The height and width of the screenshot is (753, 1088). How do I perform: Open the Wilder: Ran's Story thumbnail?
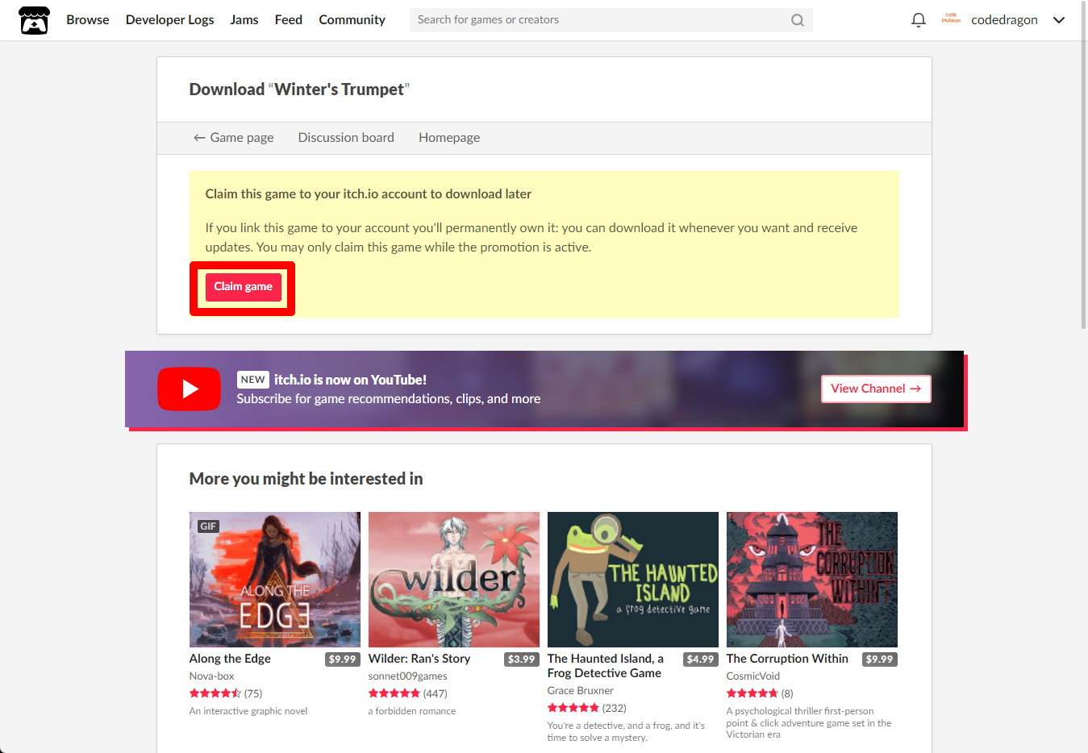[454, 580]
